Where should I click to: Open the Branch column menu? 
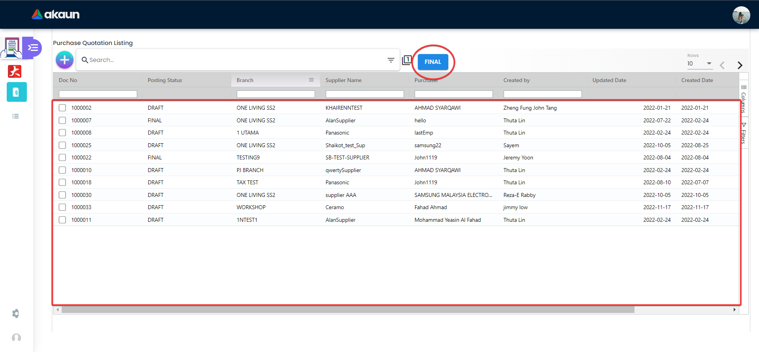(x=311, y=80)
